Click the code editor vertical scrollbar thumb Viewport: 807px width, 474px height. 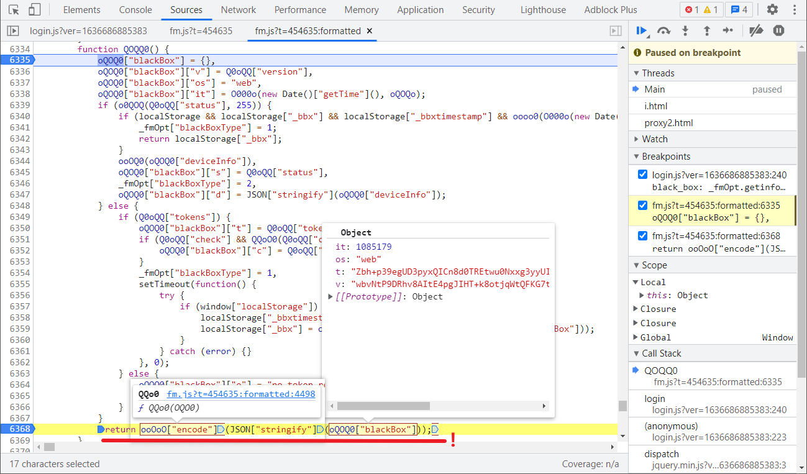coord(622,406)
